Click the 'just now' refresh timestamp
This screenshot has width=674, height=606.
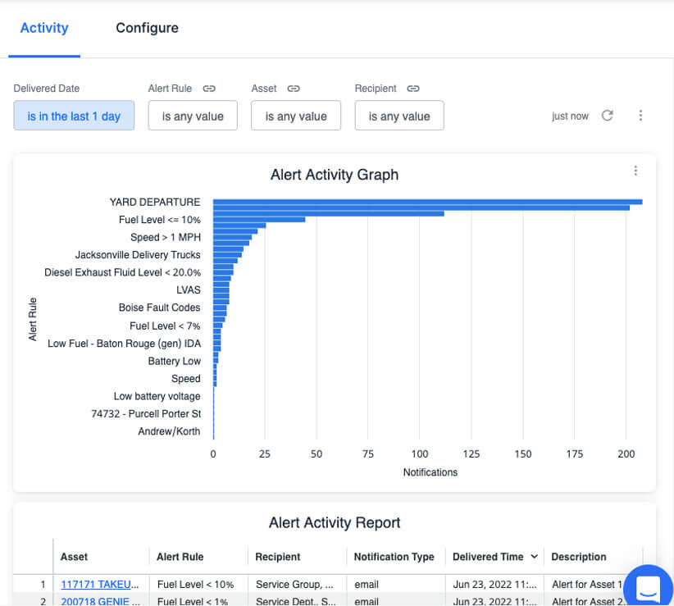click(570, 116)
